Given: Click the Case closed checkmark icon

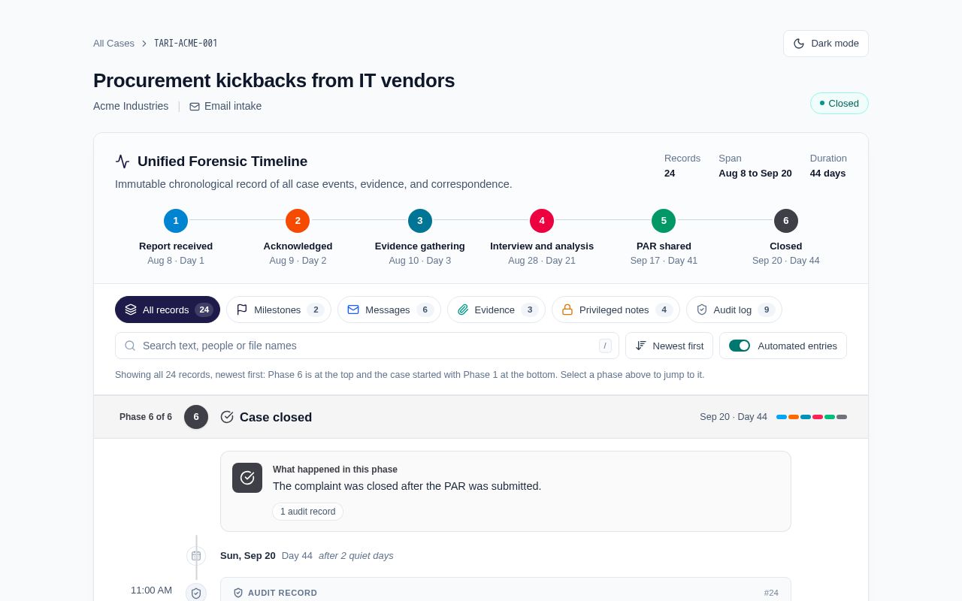Looking at the screenshot, I should [227, 417].
